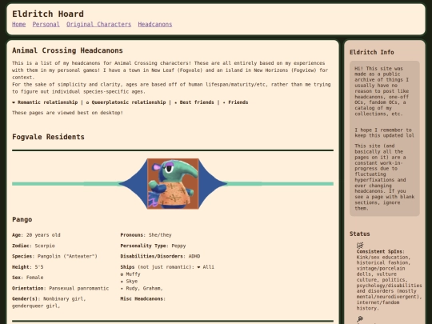Click the Skye best friend entry
This screenshot has width=432, height=324.
pos(129,282)
